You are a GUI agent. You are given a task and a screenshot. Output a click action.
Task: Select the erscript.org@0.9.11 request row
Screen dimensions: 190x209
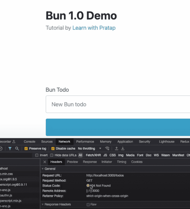20,185
